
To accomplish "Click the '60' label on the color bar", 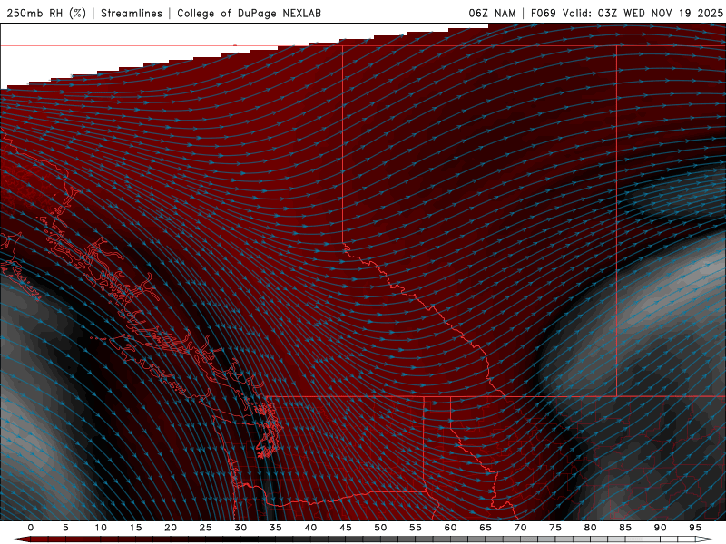I will (x=450, y=528).
